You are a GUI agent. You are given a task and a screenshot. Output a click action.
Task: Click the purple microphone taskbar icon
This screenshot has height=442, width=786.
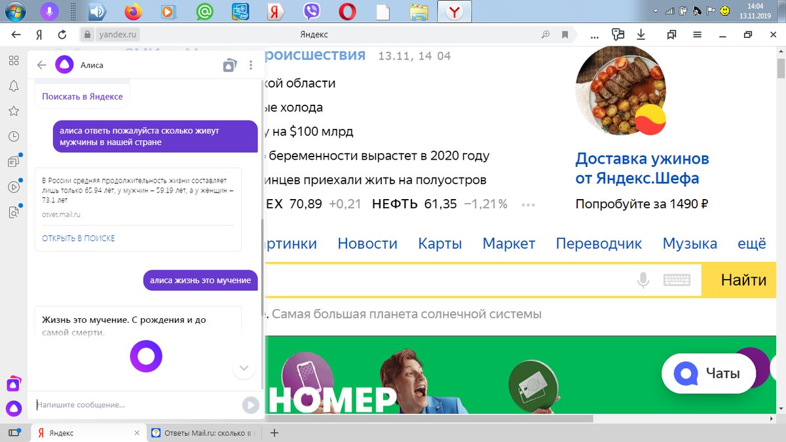48,11
